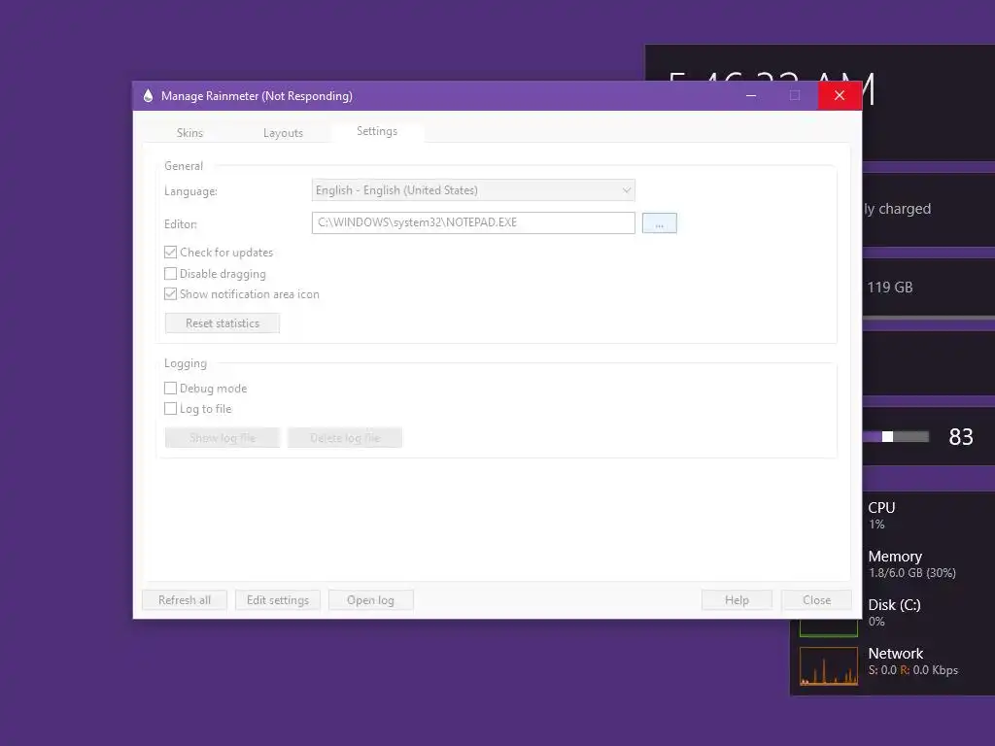The height and width of the screenshot is (746, 995).
Task: Click the Help button
Action: [737, 600]
